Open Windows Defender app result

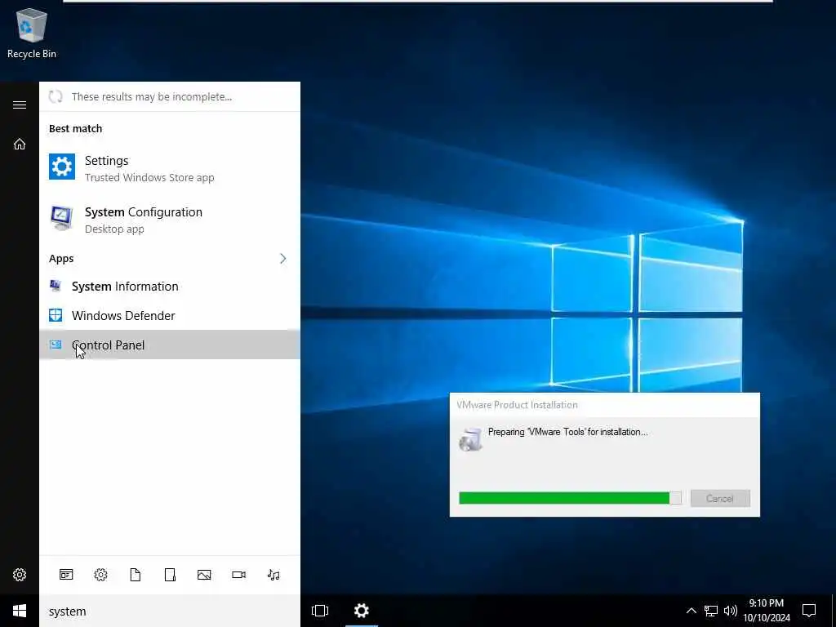click(x=170, y=316)
